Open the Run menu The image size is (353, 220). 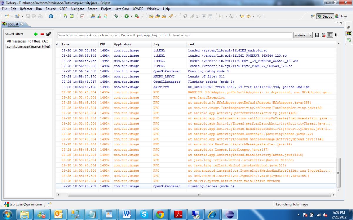(x=39, y=9)
